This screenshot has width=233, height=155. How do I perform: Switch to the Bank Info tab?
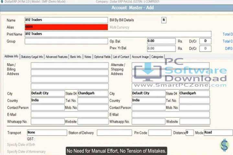76,57
